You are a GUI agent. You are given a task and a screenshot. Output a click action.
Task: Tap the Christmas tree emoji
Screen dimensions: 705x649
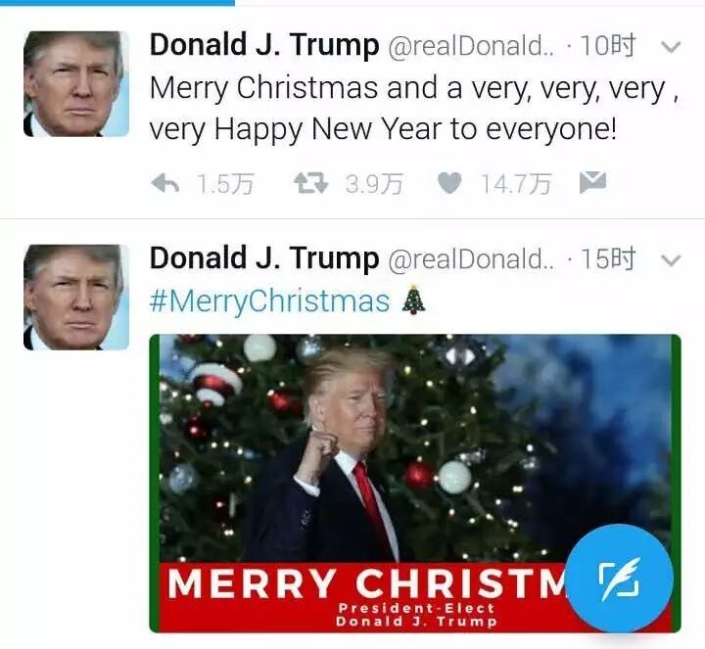coord(413,300)
